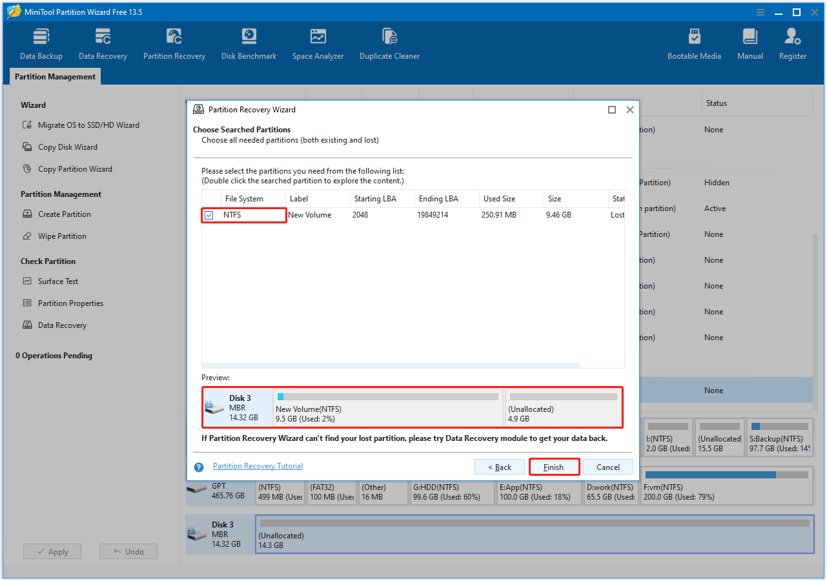
Task: Launch Data Recovery from the top toolbar
Action: click(x=102, y=43)
